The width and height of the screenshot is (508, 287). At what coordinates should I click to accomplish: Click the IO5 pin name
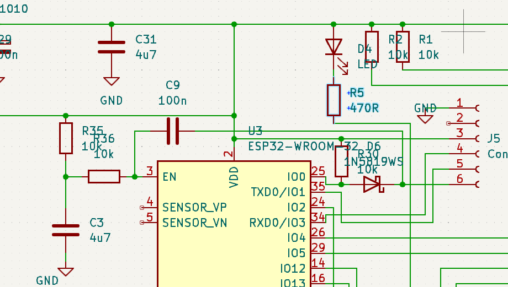(x=296, y=253)
